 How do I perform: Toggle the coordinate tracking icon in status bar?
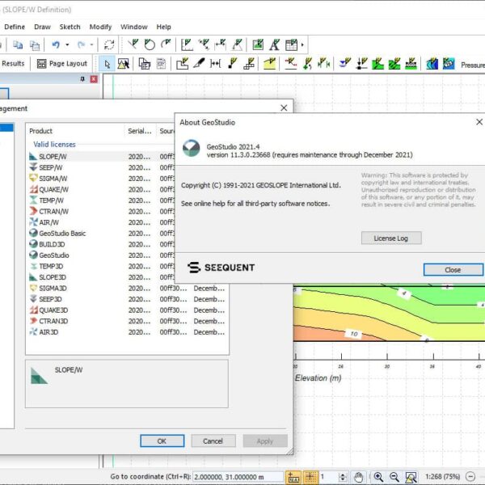click(293, 477)
